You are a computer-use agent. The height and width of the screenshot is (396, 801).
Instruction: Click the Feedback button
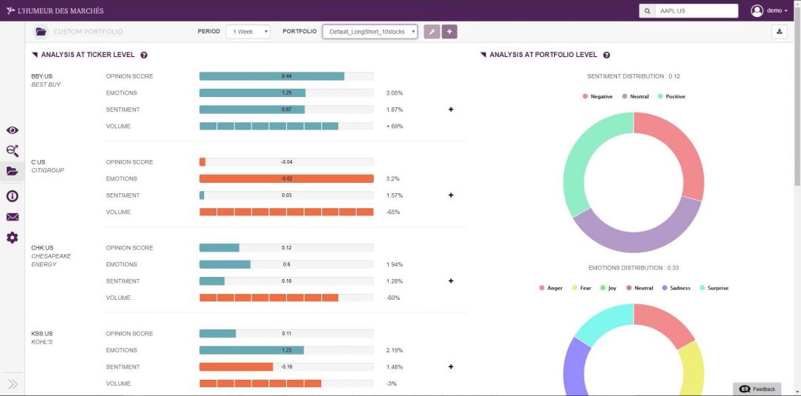[x=757, y=389]
